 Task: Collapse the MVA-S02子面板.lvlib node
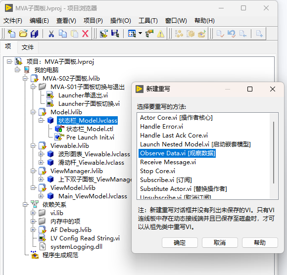25,79
